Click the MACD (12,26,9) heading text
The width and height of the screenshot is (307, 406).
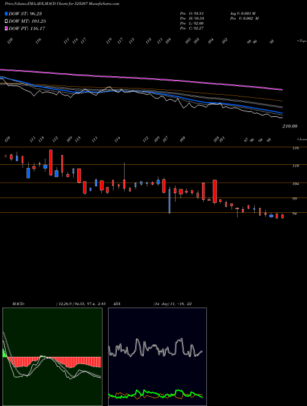click(x=59, y=304)
